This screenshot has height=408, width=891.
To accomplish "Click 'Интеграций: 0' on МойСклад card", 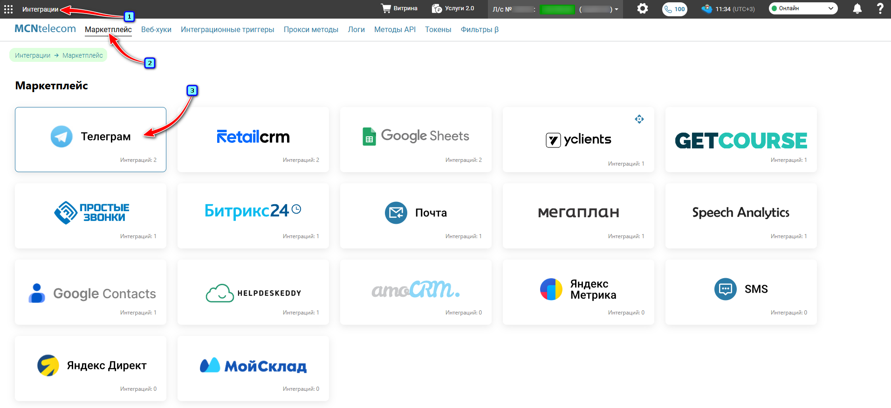I will (301, 389).
